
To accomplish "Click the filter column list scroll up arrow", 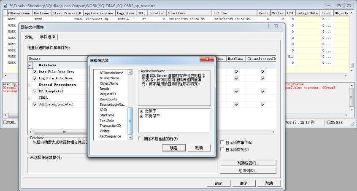I will point(130,72).
